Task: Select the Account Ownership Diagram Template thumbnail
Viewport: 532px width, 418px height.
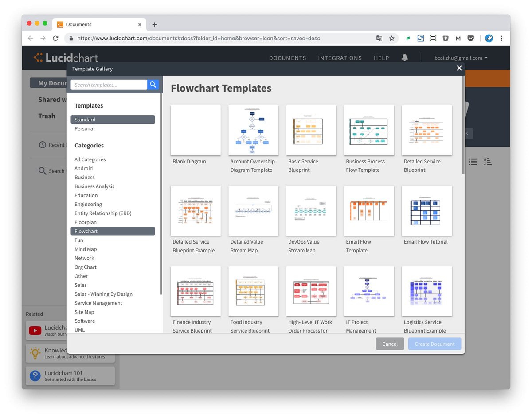Action: [x=254, y=130]
